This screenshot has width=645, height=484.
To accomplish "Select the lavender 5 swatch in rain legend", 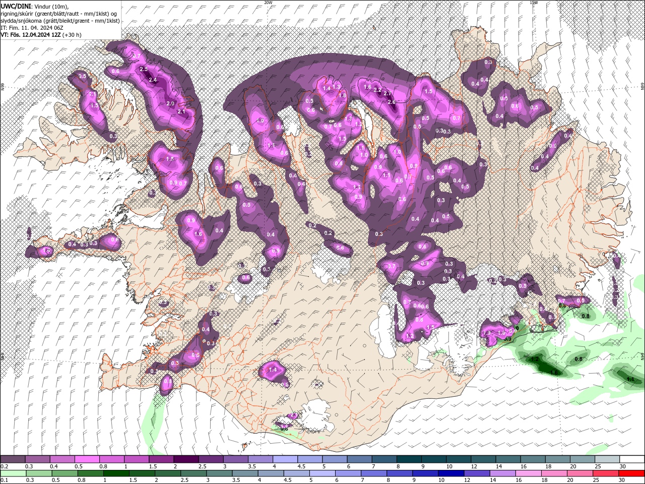I will click(x=322, y=473).
